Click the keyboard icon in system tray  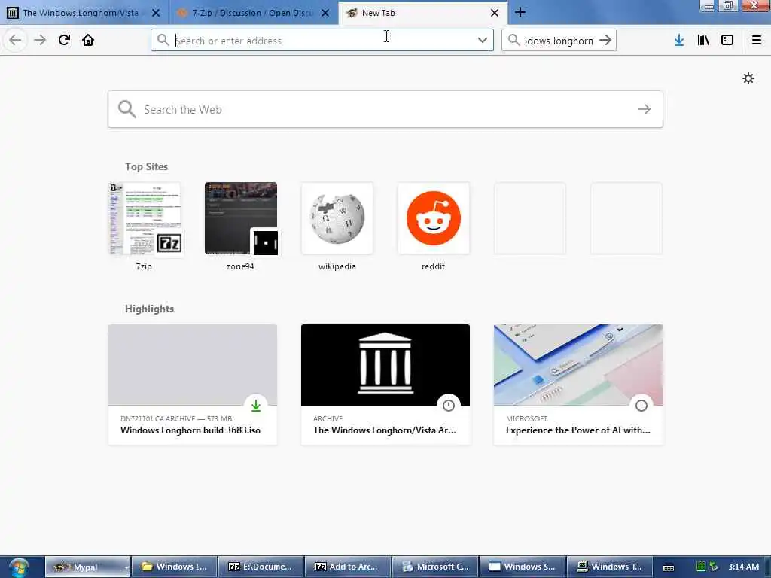(x=669, y=567)
